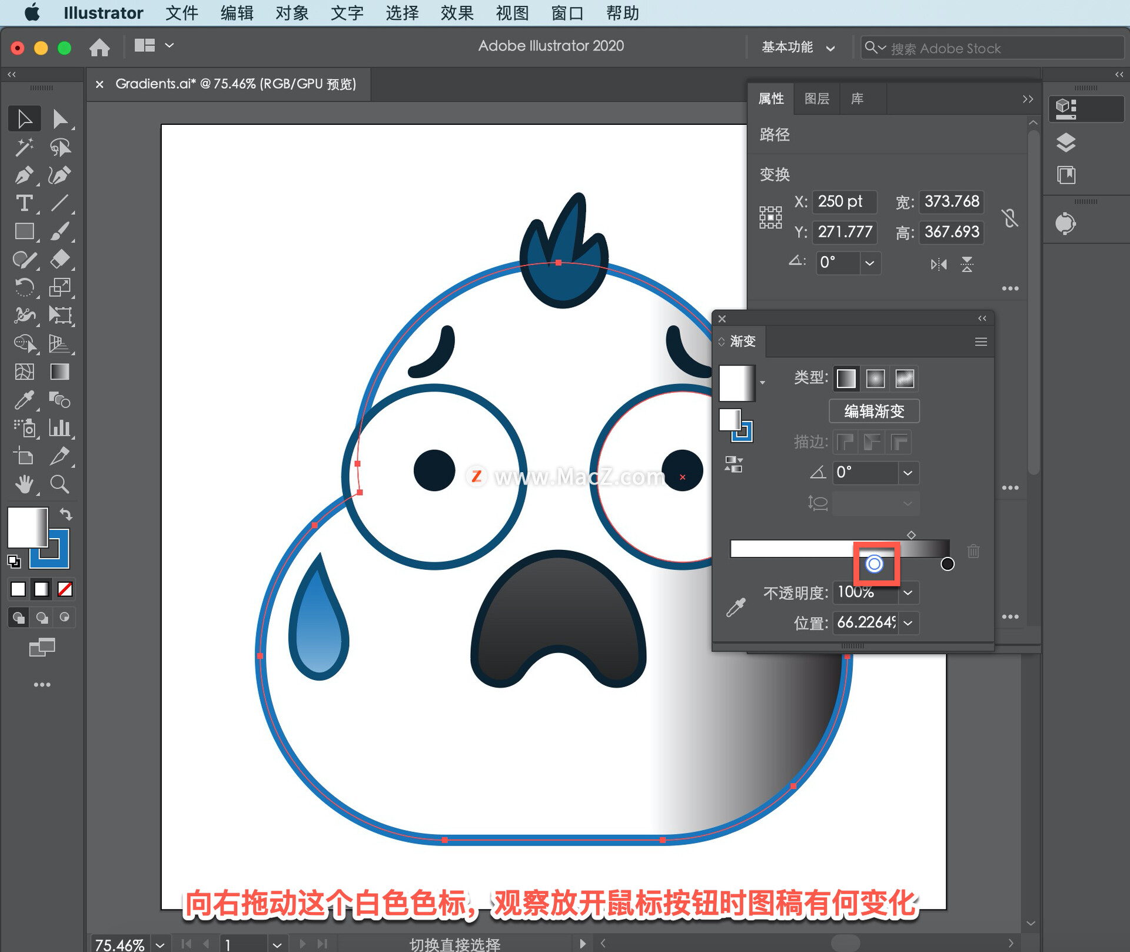
Task: Open the gradient angle dropdown
Action: [x=908, y=473]
